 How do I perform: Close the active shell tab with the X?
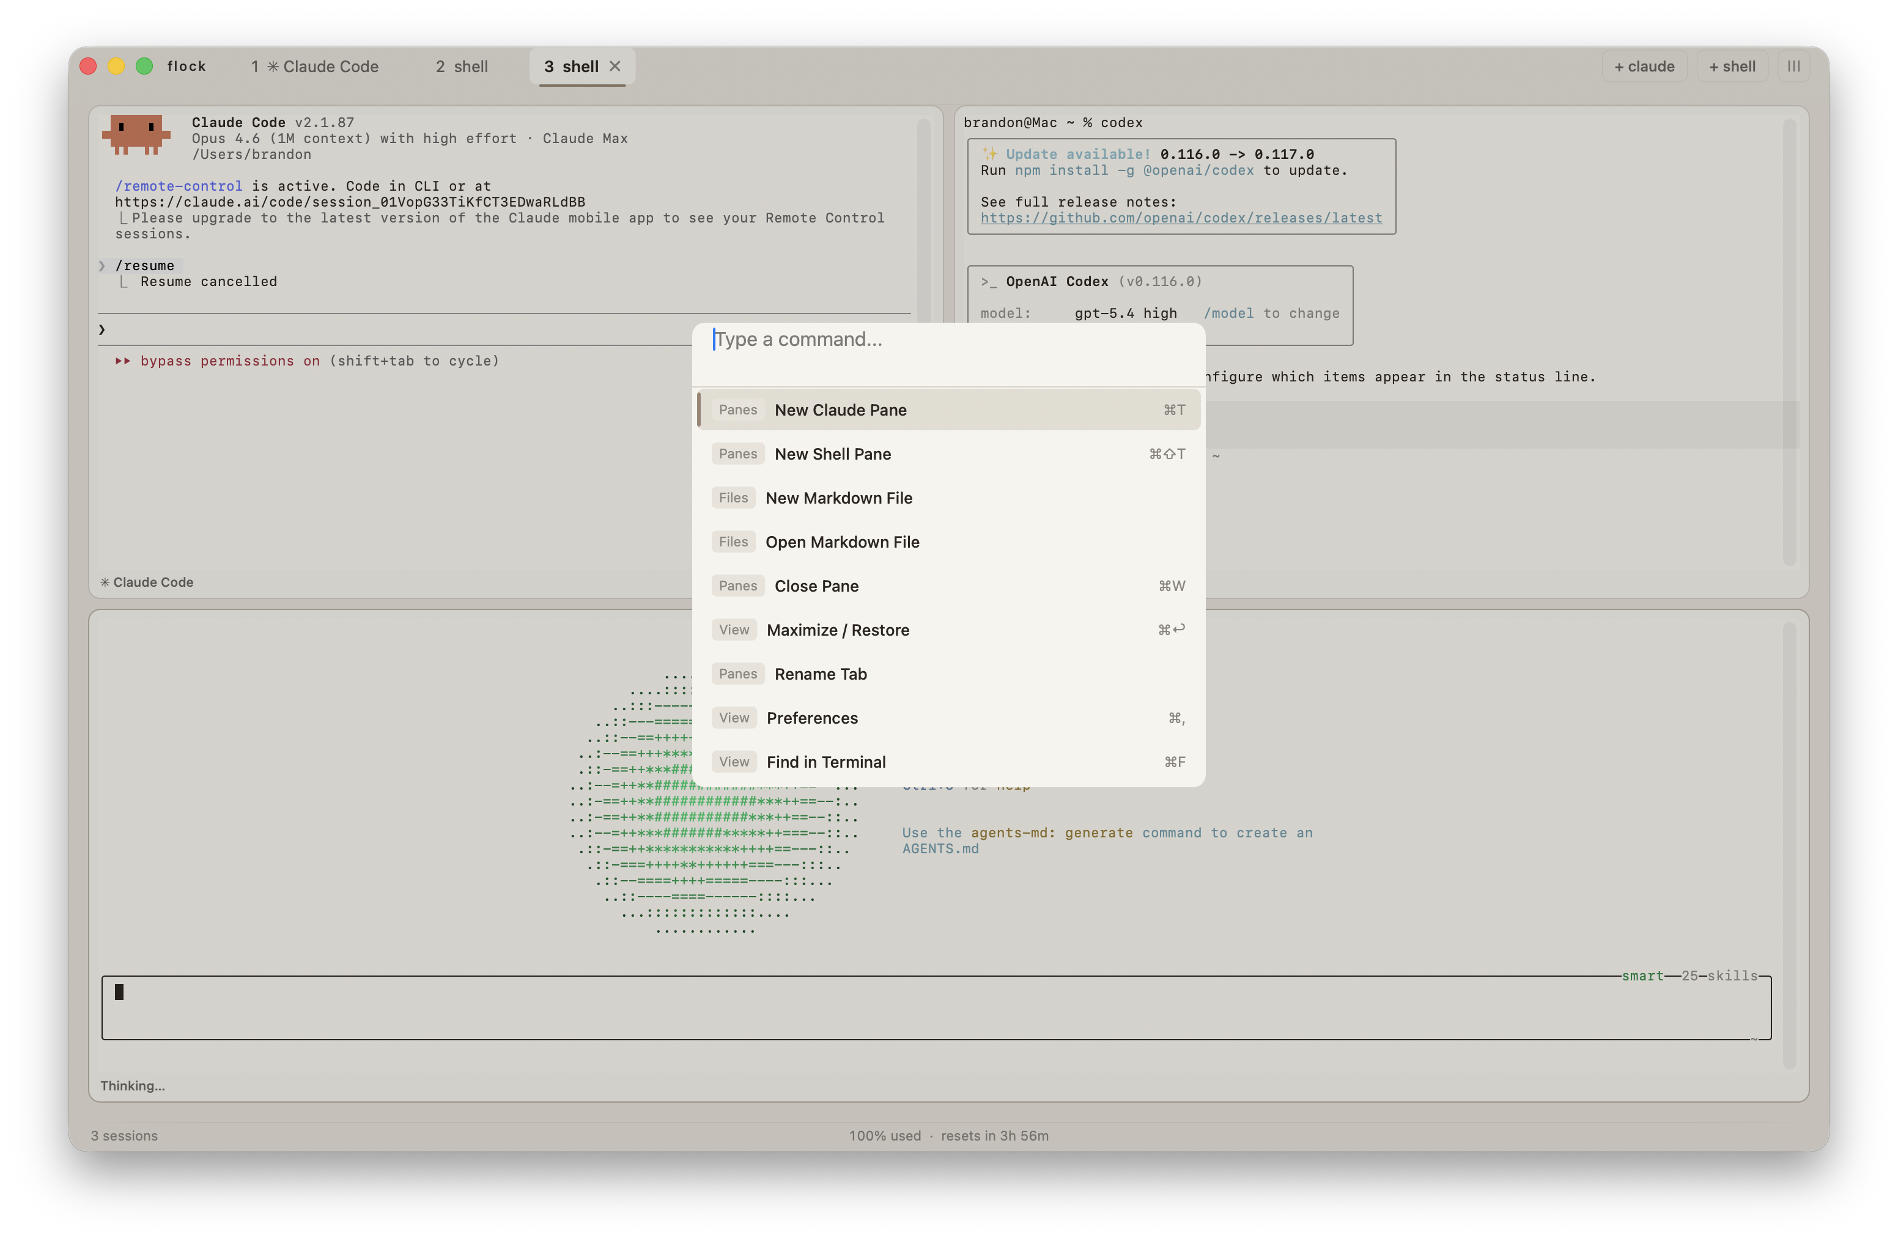(x=615, y=66)
